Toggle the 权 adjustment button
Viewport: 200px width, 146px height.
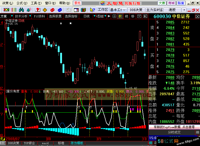120,16
